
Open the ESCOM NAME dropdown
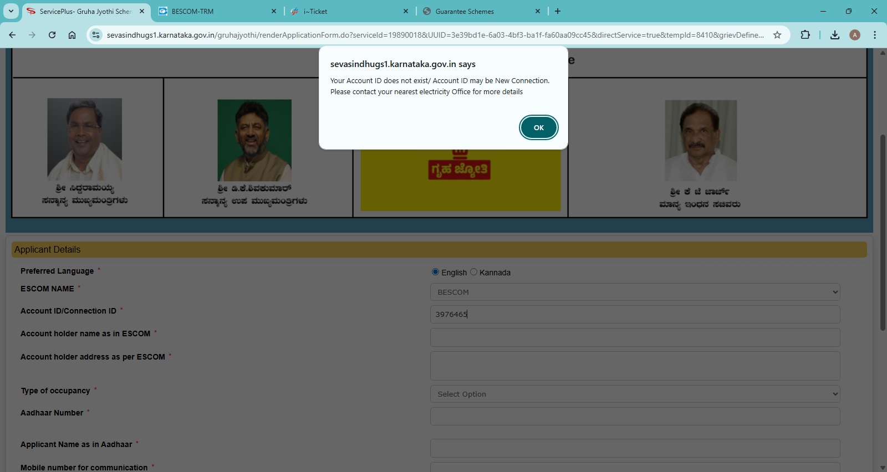coord(635,292)
